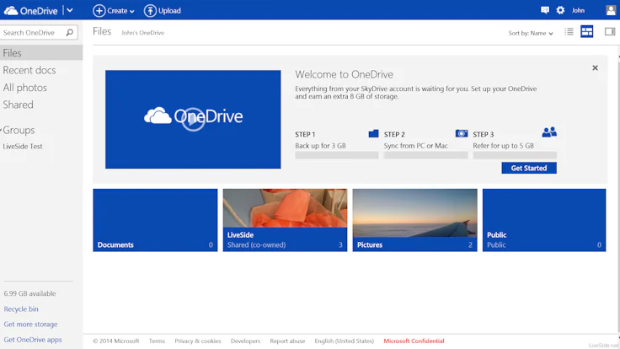Screen dimensions: 620x349
Task: Switch to thumbnails tile view
Action: [x=587, y=31]
